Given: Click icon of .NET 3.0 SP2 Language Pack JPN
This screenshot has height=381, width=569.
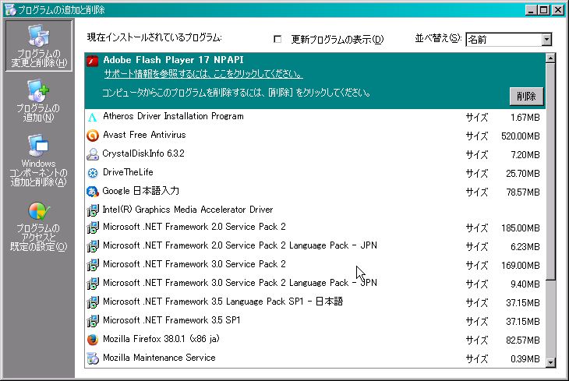Looking at the screenshot, I should 93,284.
